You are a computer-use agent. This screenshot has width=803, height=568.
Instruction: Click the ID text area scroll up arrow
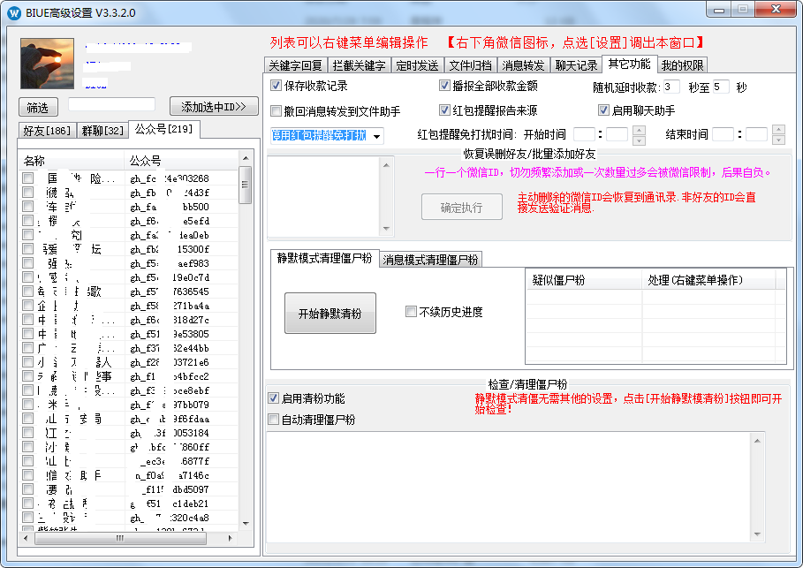coord(387,165)
